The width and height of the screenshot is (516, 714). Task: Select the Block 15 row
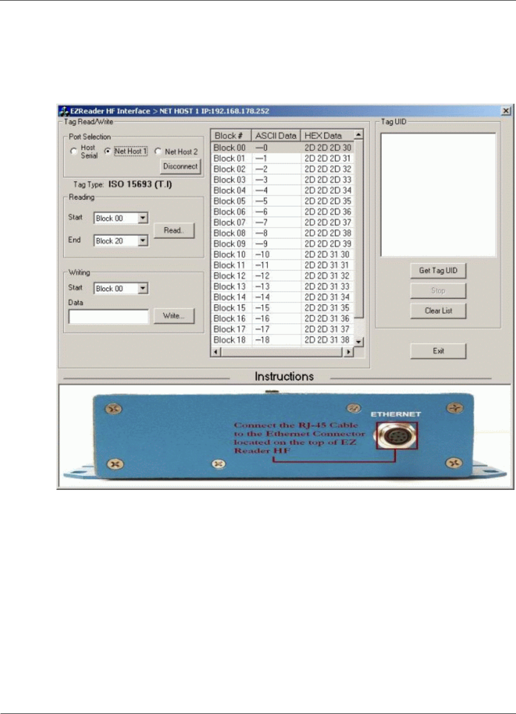tap(283, 307)
